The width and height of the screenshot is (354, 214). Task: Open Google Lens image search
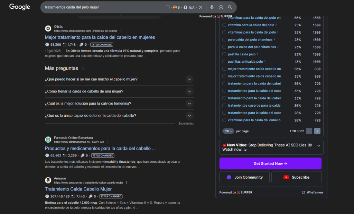click(221, 7)
